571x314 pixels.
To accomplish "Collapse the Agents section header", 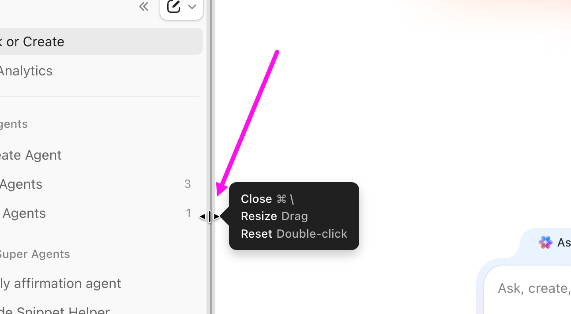I will point(14,124).
